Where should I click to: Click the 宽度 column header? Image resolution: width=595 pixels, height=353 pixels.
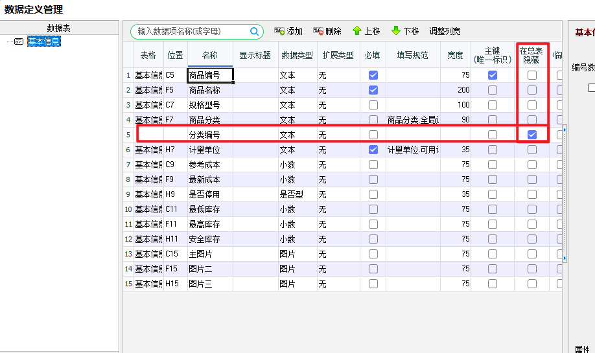(x=456, y=55)
